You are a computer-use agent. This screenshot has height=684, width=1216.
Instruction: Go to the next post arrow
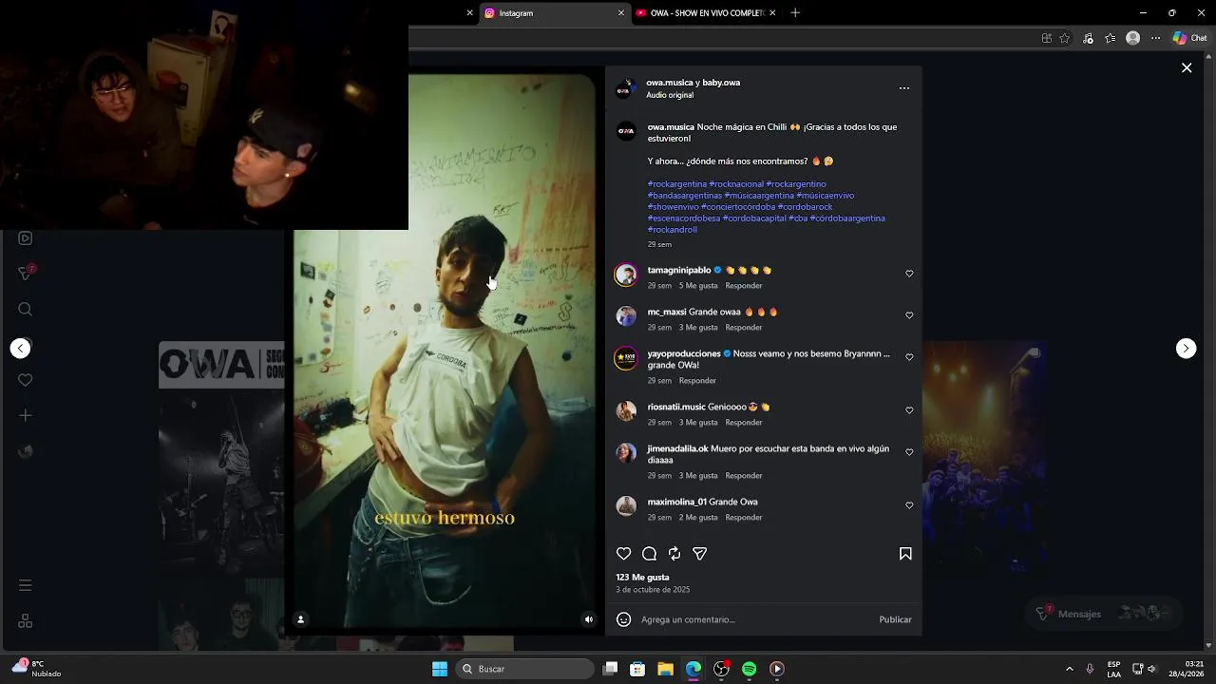tap(1186, 348)
